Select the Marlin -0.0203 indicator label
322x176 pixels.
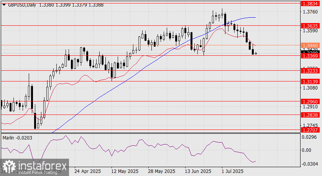click(18, 138)
